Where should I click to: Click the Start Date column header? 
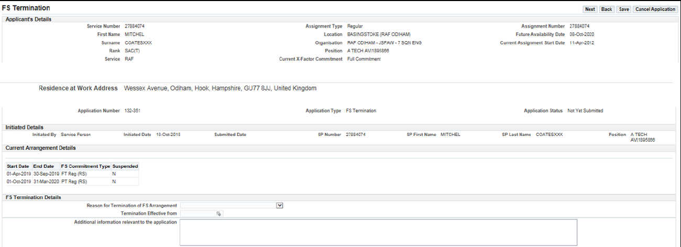[x=18, y=166]
